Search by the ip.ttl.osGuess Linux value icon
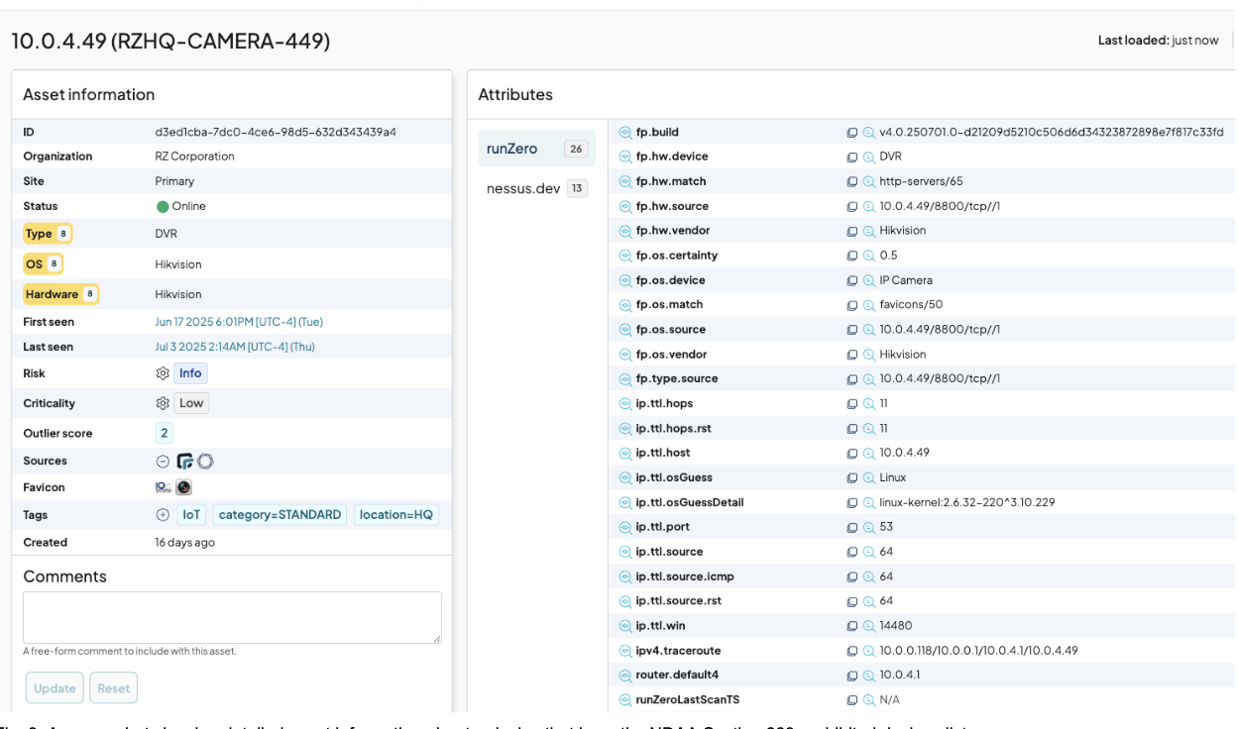 click(868, 477)
